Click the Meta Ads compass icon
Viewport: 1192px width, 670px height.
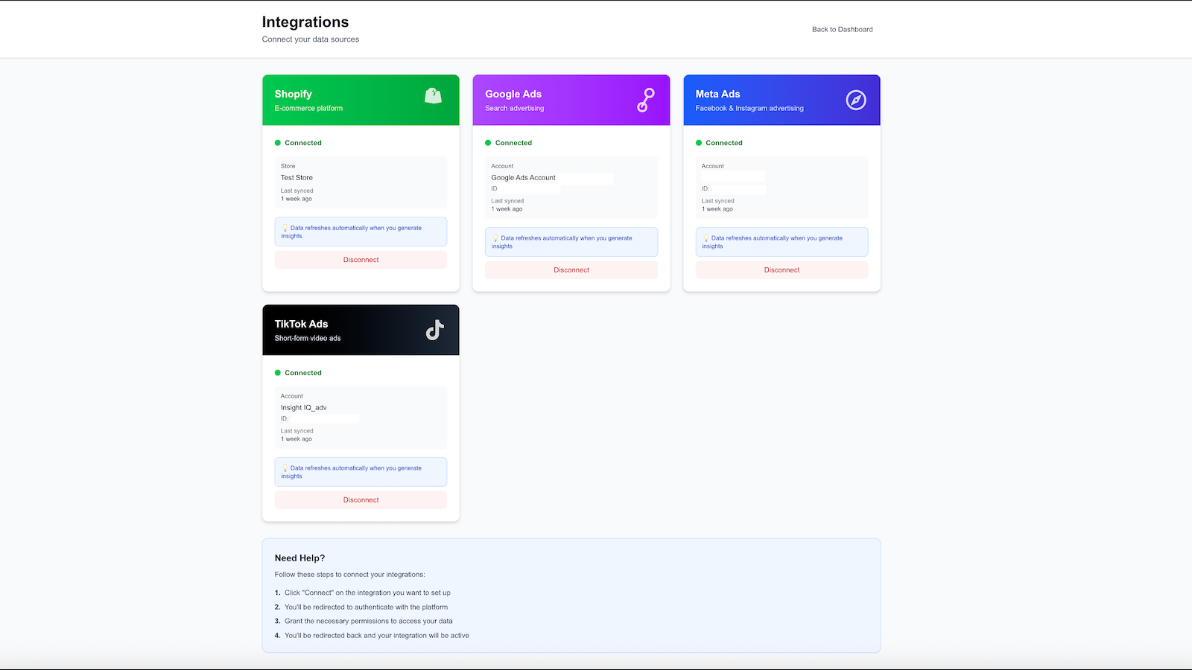pyautogui.click(x=855, y=99)
